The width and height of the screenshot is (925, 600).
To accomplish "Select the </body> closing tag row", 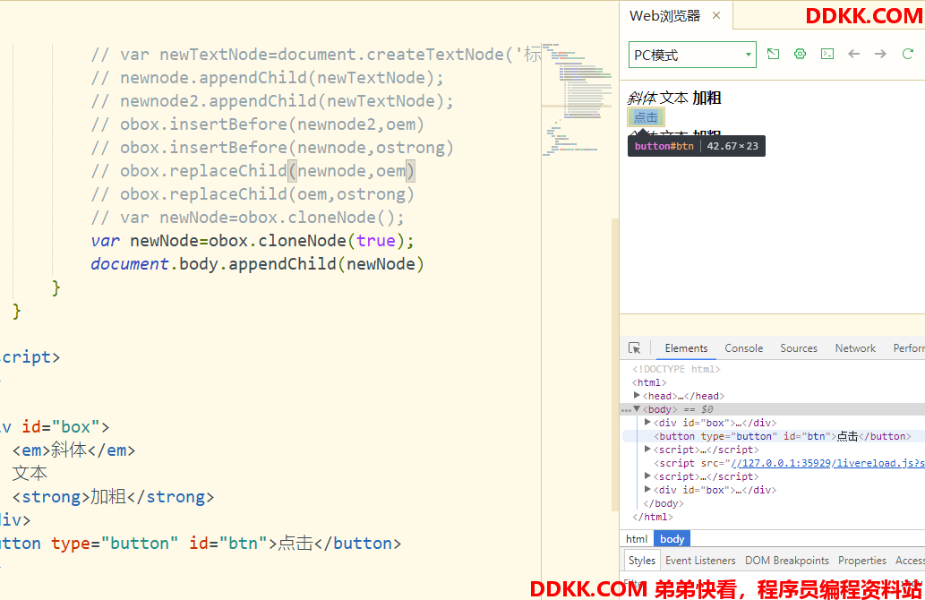I will pos(663,504).
